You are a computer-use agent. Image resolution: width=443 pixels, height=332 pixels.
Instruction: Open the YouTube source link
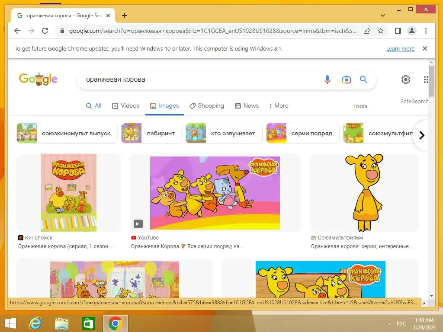[145, 238]
